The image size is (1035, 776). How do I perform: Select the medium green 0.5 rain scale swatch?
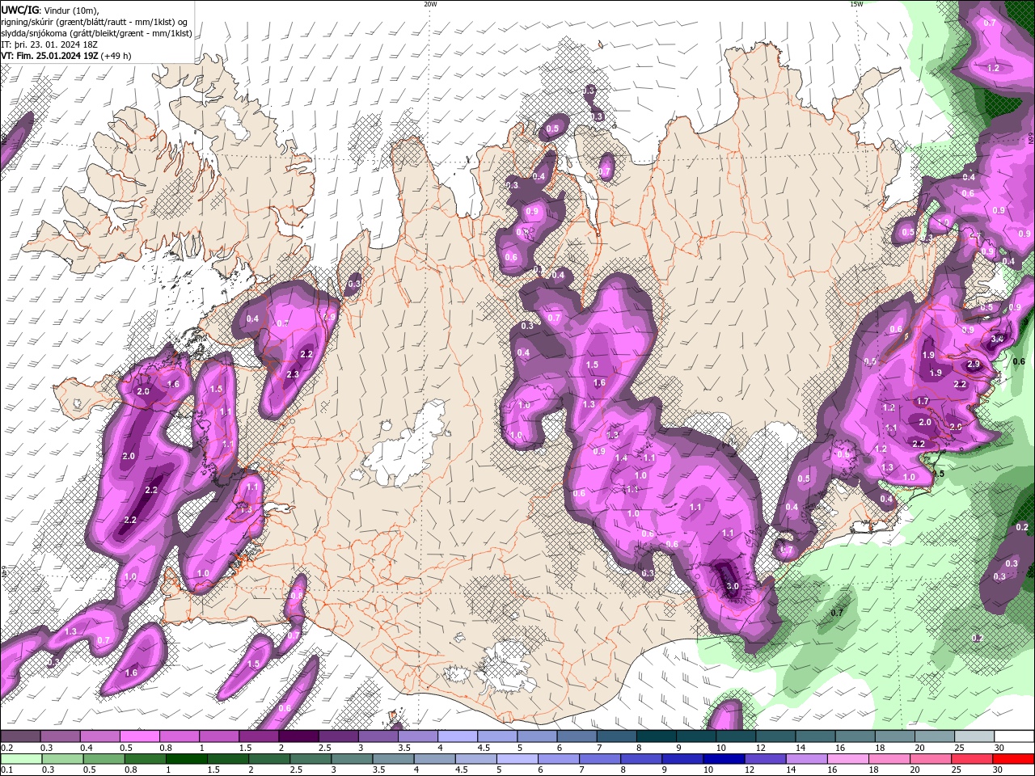(103, 759)
